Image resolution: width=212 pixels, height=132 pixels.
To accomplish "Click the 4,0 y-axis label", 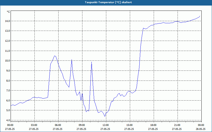I will 8,120.
